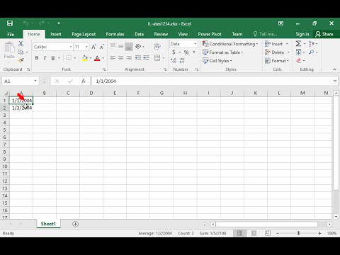
Task: Select cell A2 containing 1/3/2004
Action: pyautogui.click(x=21, y=108)
